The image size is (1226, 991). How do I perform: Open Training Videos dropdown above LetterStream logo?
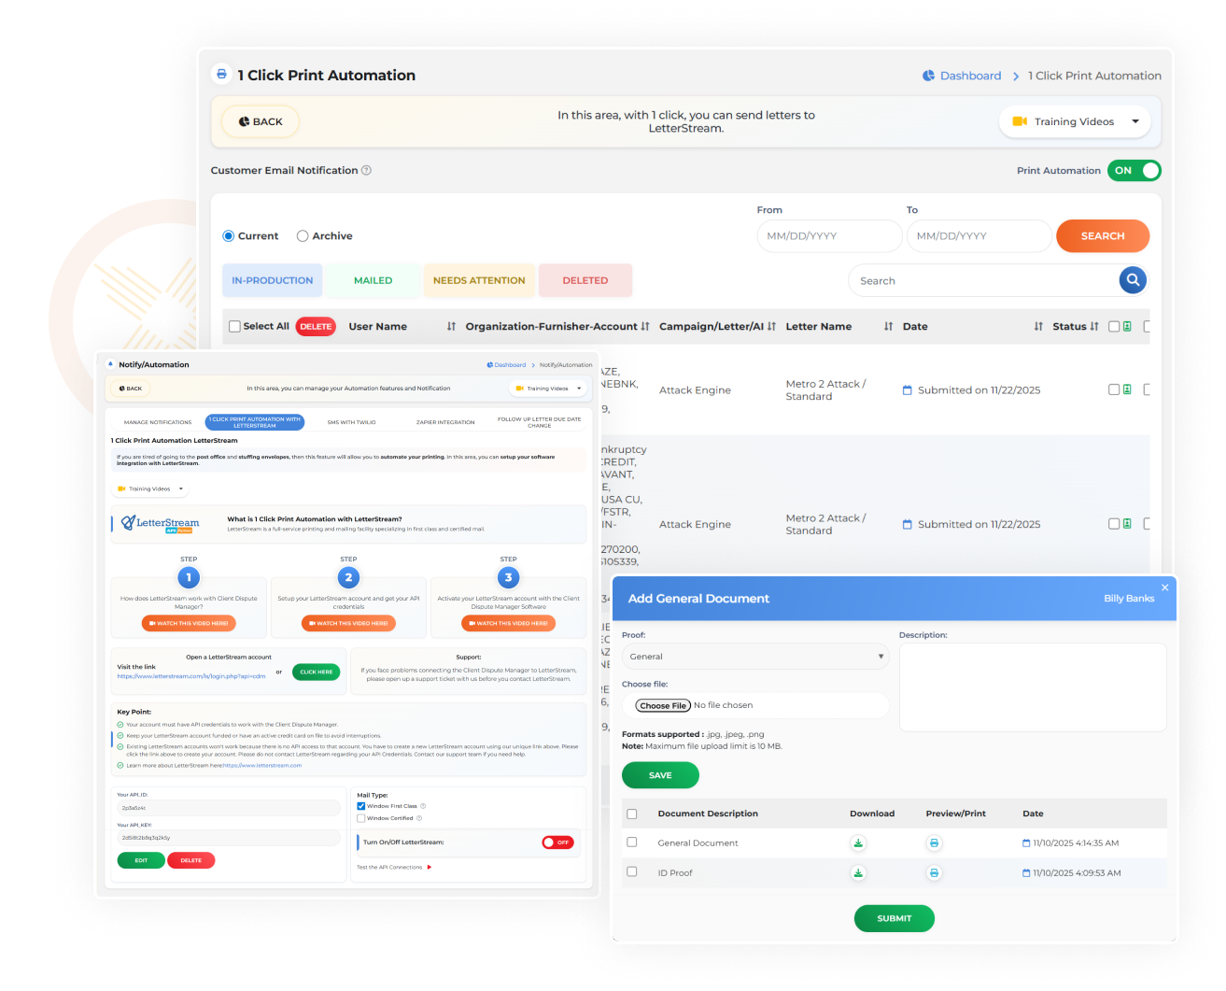[149, 488]
